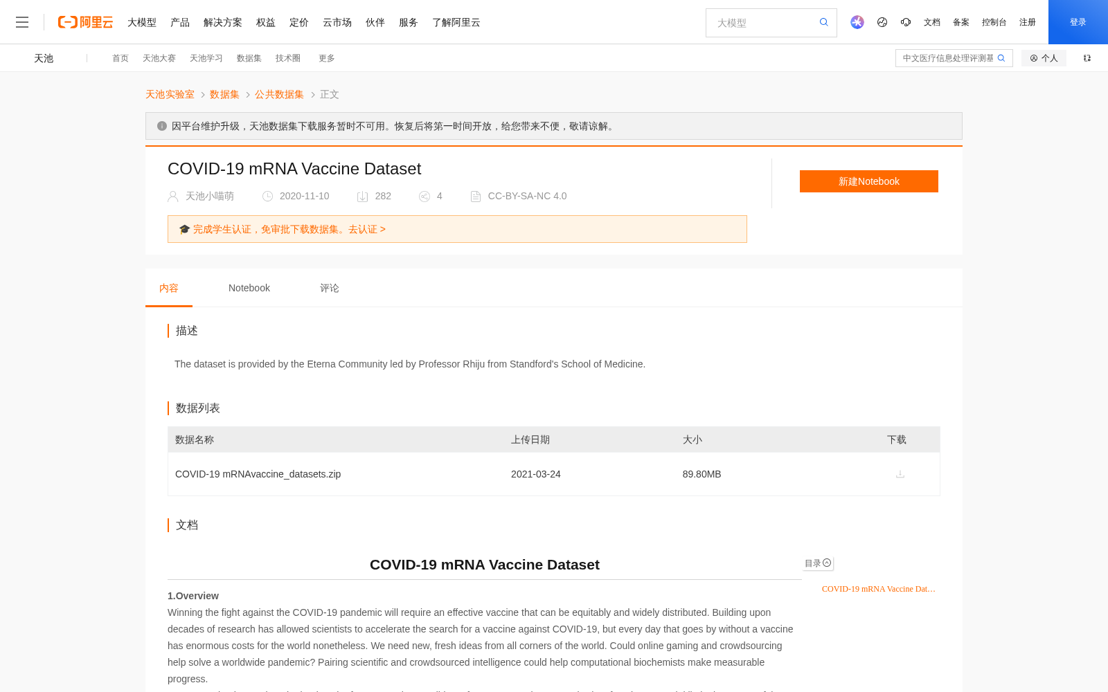This screenshot has width=1108, height=692.
Task: Click the search magnifier in top search box
Action: [824, 22]
